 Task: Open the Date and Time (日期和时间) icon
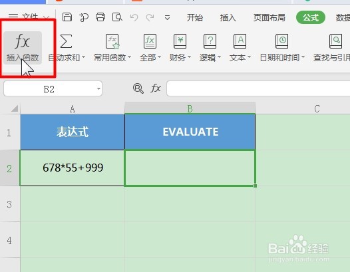281,41
